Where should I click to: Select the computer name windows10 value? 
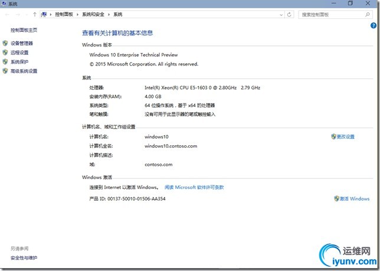[x=156, y=137]
